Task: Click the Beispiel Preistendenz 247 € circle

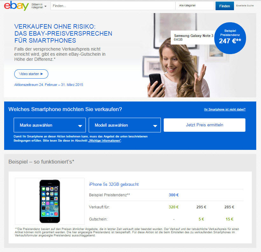Action: click(230, 38)
